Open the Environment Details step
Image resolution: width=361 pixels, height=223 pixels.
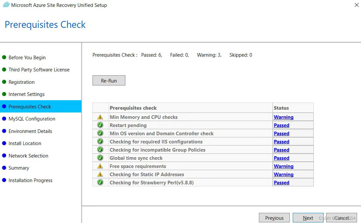[x=30, y=131]
